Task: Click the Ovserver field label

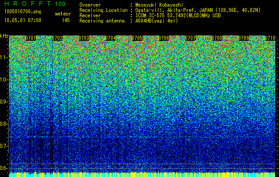Action: click(90, 5)
